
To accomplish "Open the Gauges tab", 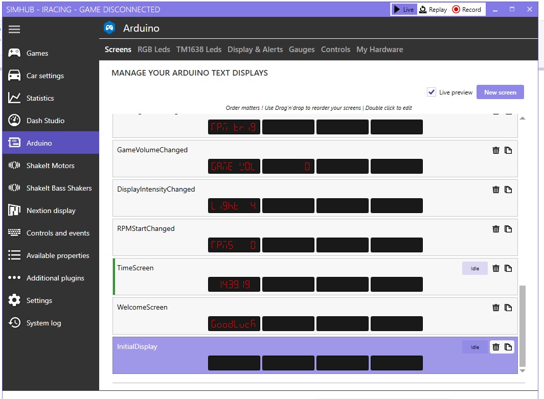I will point(302,50).
